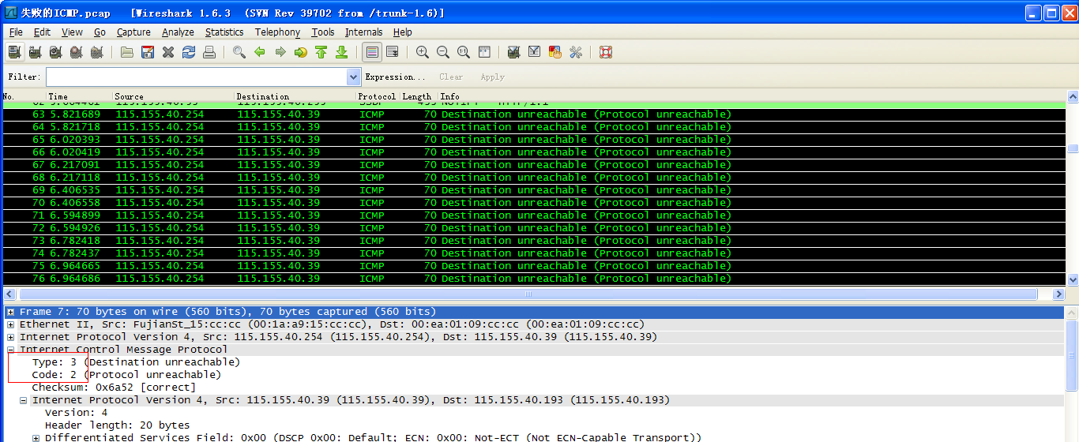Go forward in packet history

pos(280,52)
